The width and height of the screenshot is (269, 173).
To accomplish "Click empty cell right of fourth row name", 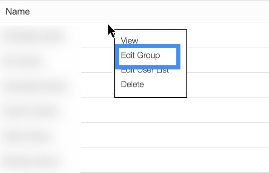I will pos(170,111).
